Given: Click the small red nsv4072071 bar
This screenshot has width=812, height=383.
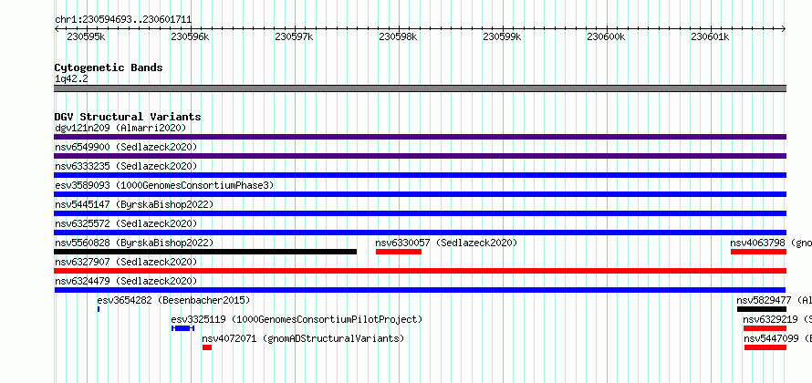Looking at the screenshot, I should click(207, 347).
